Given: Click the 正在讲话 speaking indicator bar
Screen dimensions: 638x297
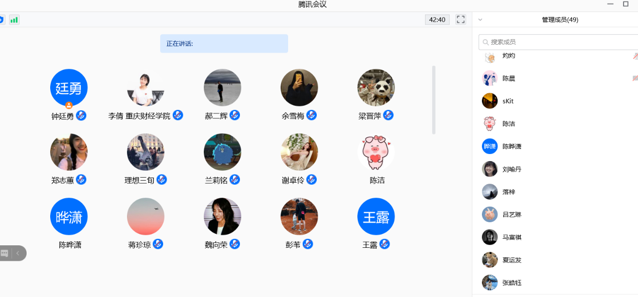Looking at the screenshot, I should point(224,44).
